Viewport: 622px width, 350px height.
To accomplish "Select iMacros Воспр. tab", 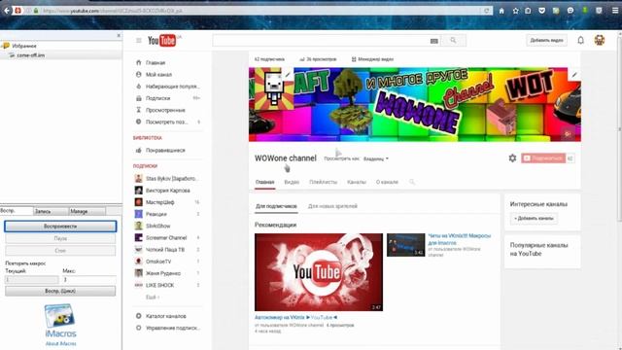I will click(17, 211).
